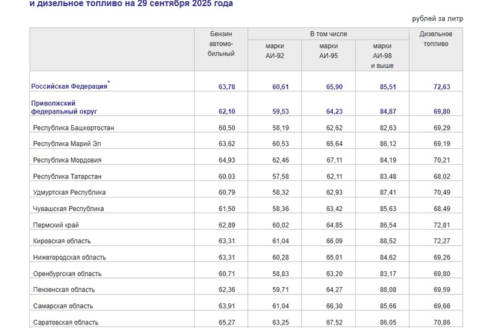Select the Нижегородская область row label

[69, 258]
